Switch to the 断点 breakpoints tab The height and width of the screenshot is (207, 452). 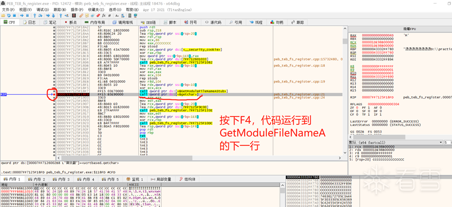coord(71,22)
